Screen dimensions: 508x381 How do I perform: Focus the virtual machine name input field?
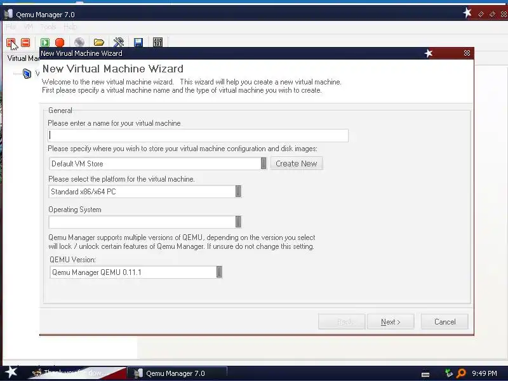(198, 135)
